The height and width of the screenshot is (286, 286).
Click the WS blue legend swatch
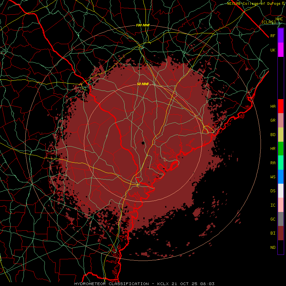click(281, 177)
